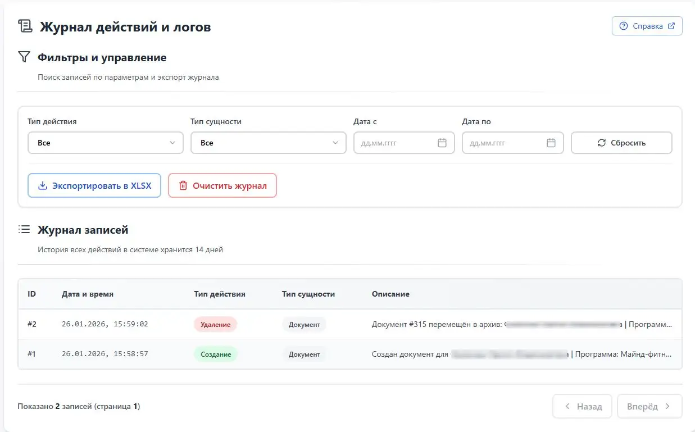Click the Назад pagination button
Viewport: 695px width, 432px height.
(x=583, y=406)
